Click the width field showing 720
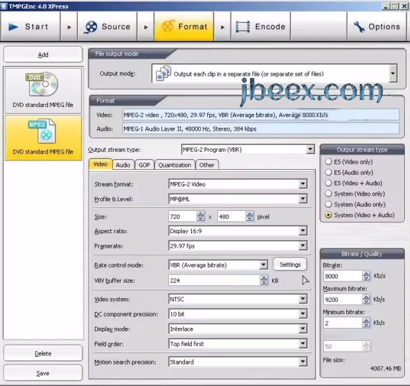This screenshot has height=386, width=410. click(183, 217)
